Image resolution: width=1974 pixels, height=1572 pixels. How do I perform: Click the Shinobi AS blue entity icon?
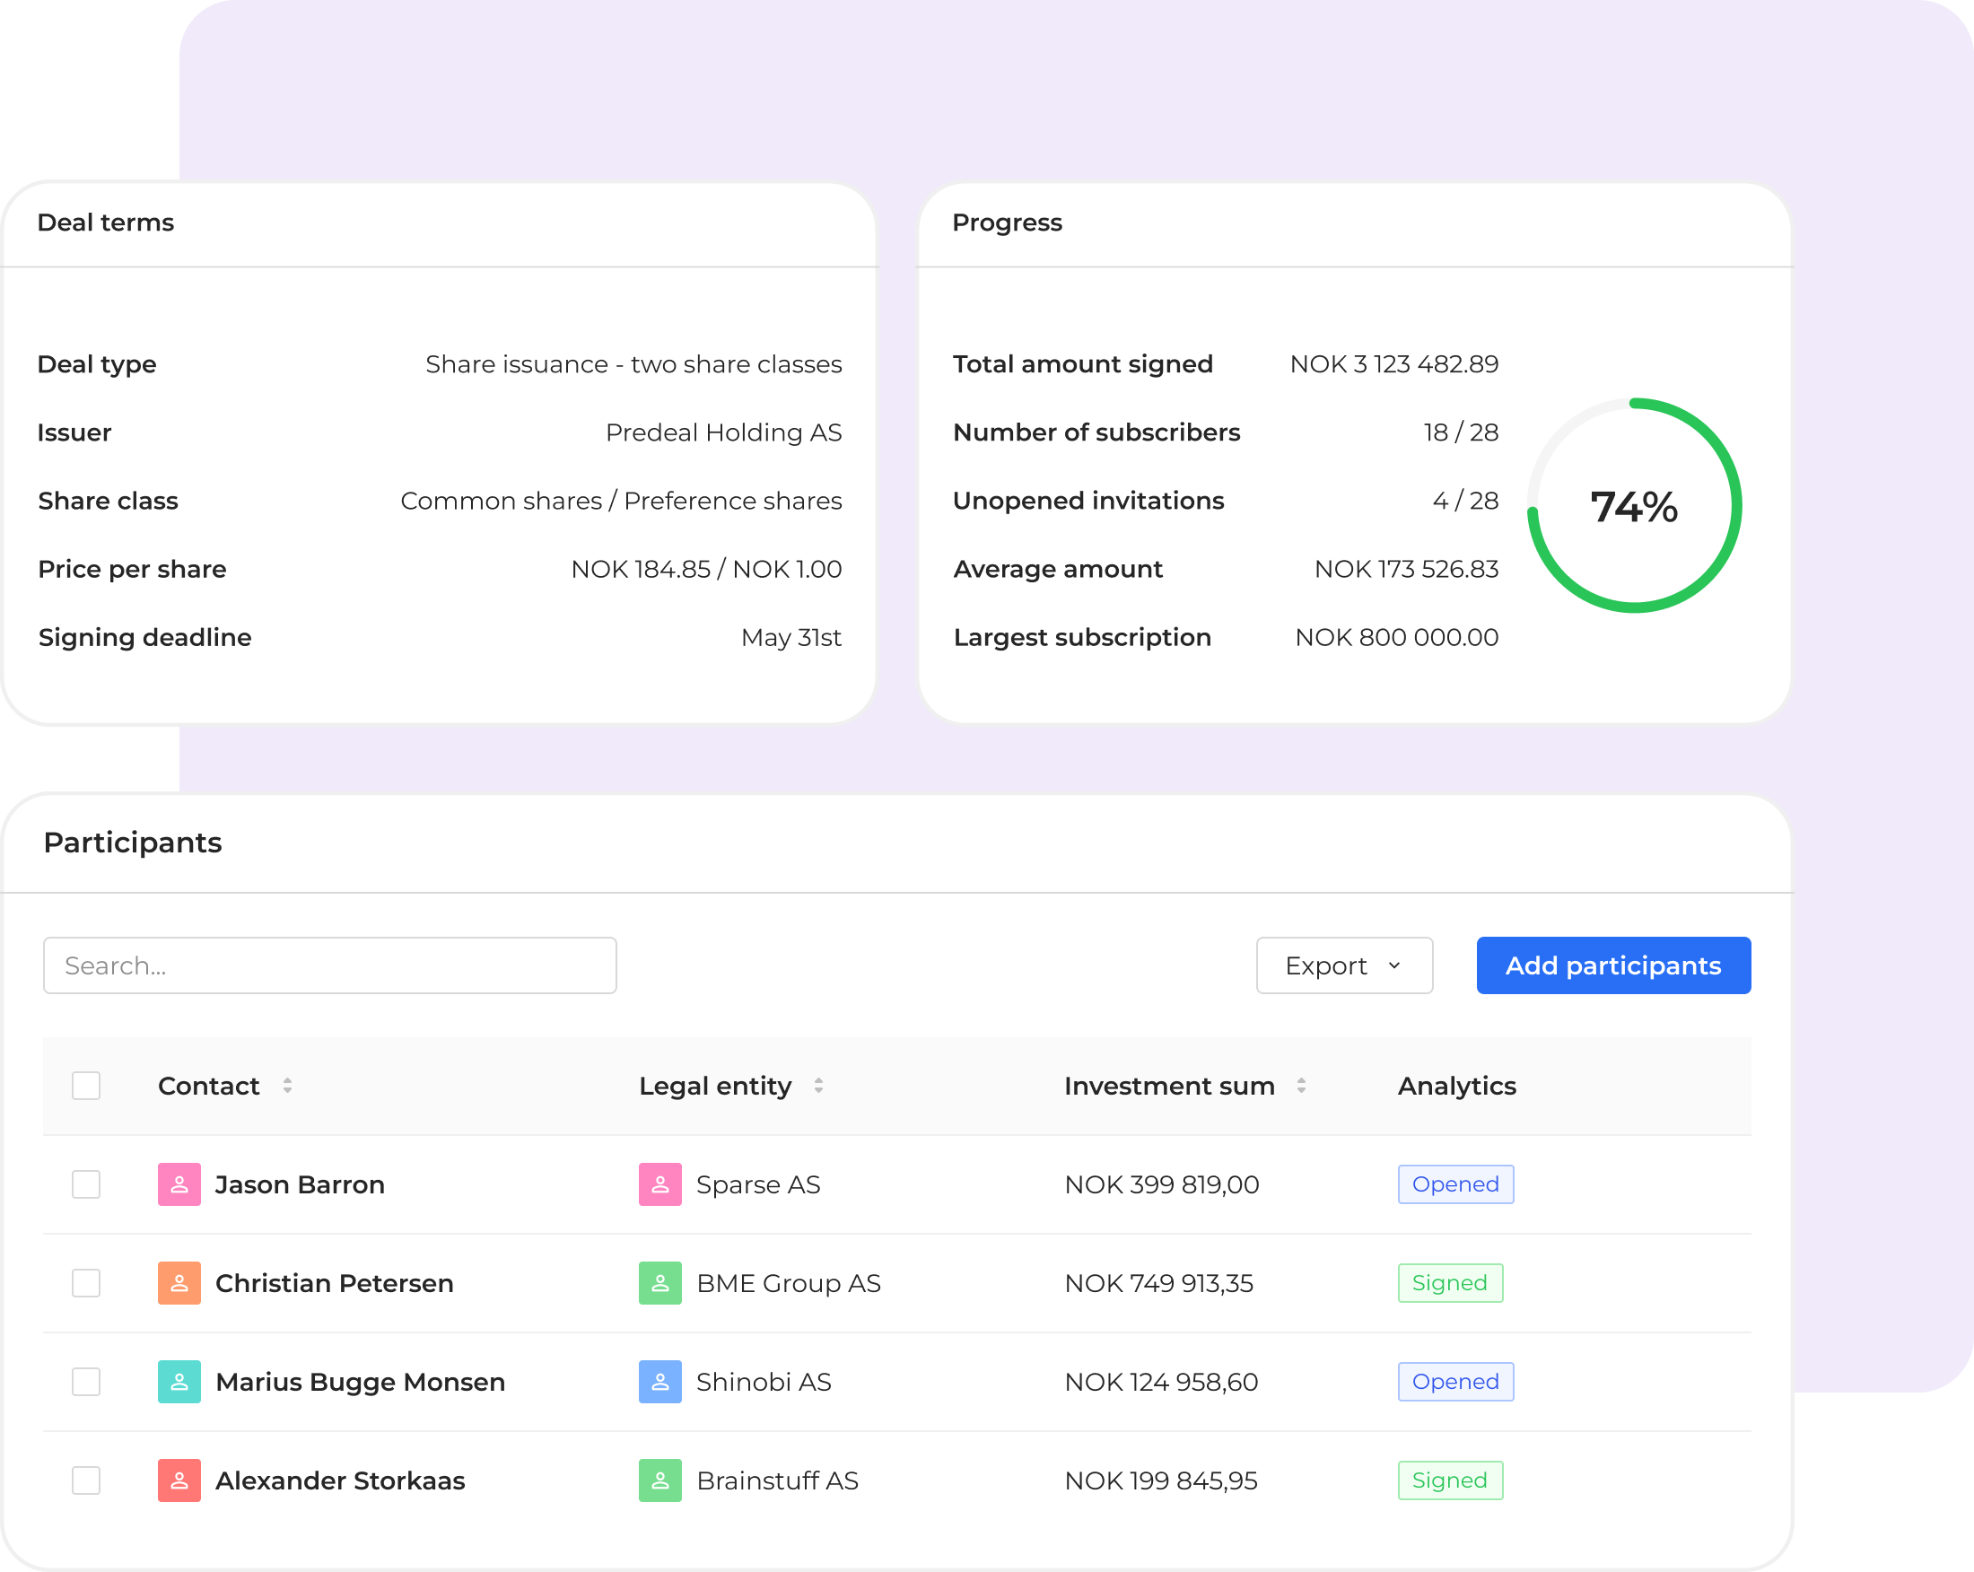pos(659,1382)
